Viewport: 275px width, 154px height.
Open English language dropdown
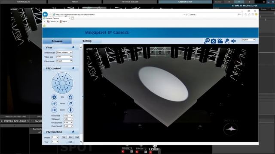click(248, 40)
